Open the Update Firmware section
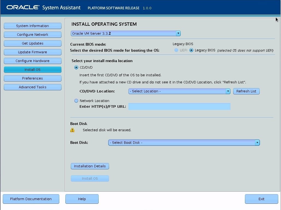The image size is (281, 210). coord(33,52)
